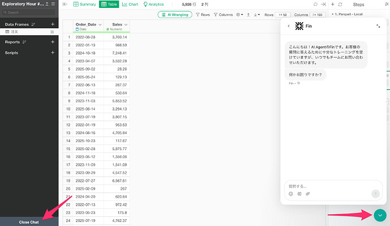Open the Order_Date column dropdown
390x226 pixels.
100,24
